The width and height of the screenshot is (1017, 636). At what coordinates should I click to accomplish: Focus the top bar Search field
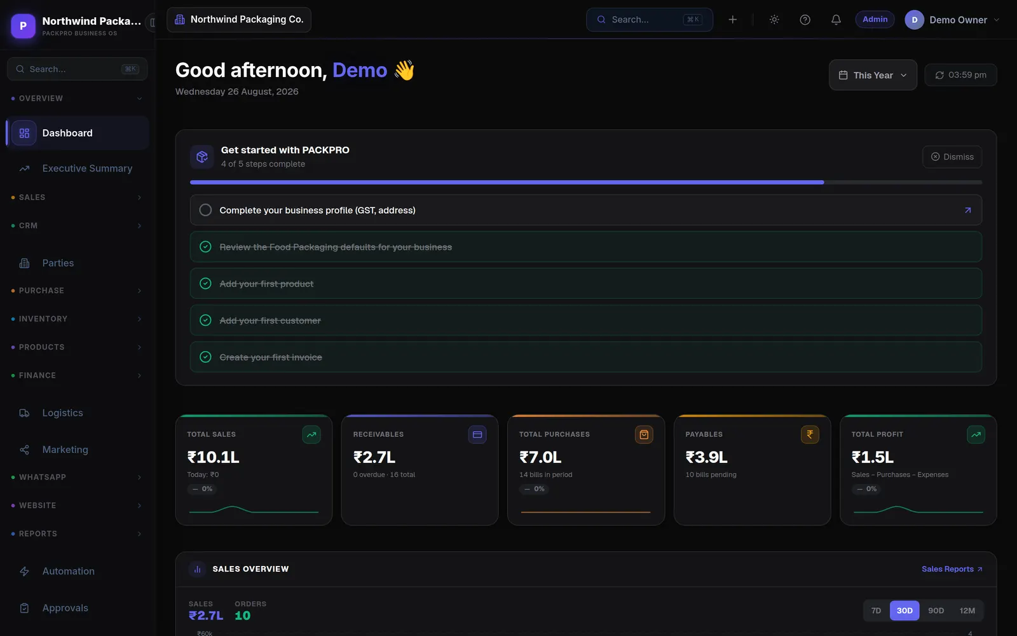click(x=650, y=20)
